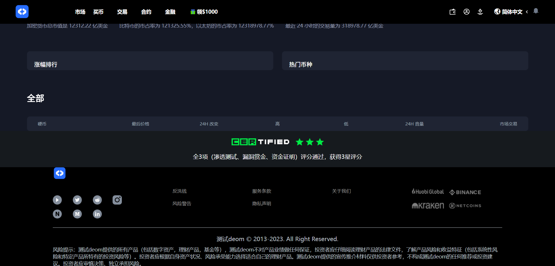Expand the 简体中文 language selector
The height and width of the screenshot is (266, 555).
click(x=511, y=12)
